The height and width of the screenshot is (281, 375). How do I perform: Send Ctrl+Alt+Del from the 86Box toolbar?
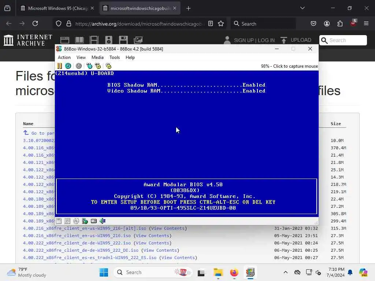point(89,66)
